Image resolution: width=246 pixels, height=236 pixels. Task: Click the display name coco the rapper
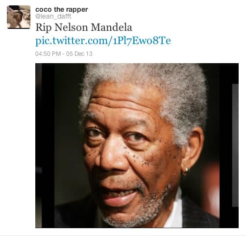[x=62, y=9]
